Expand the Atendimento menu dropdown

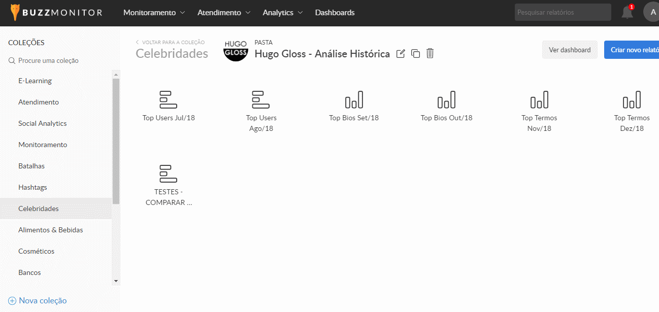point(224,13)
